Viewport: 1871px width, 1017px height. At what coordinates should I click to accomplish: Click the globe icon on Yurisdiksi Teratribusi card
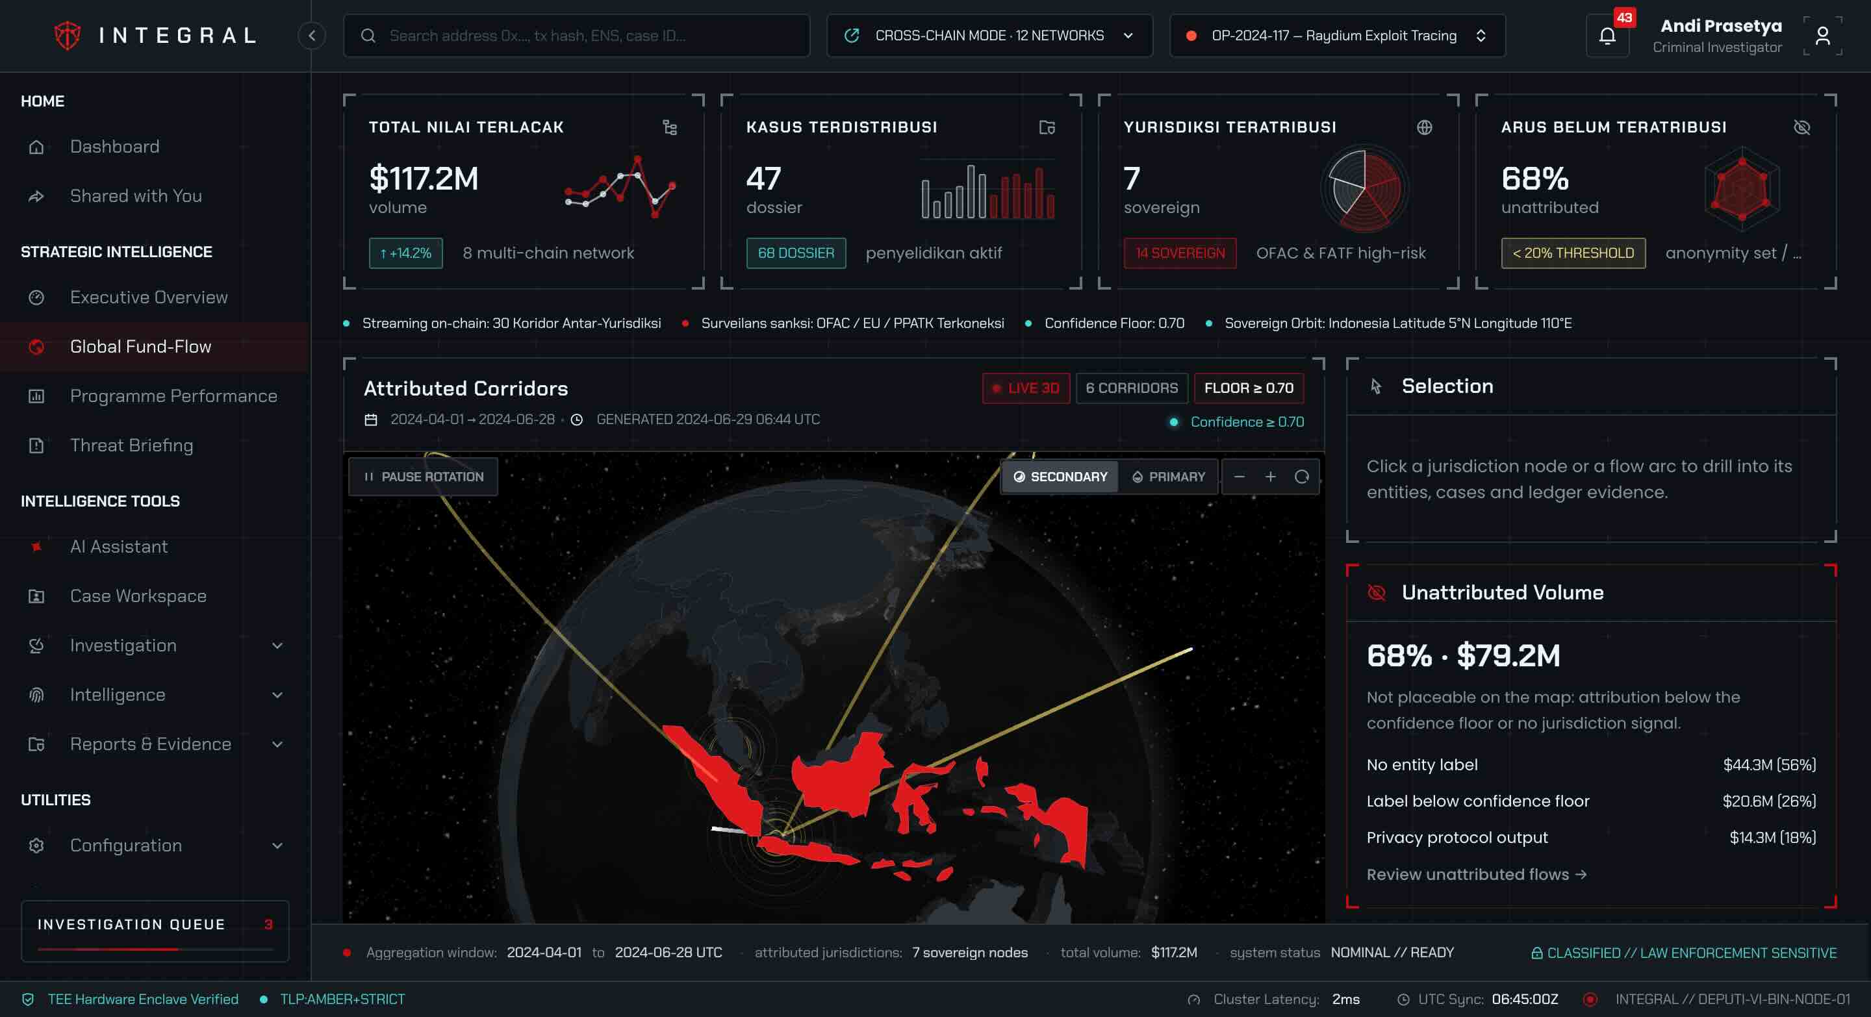[1424, 127]
